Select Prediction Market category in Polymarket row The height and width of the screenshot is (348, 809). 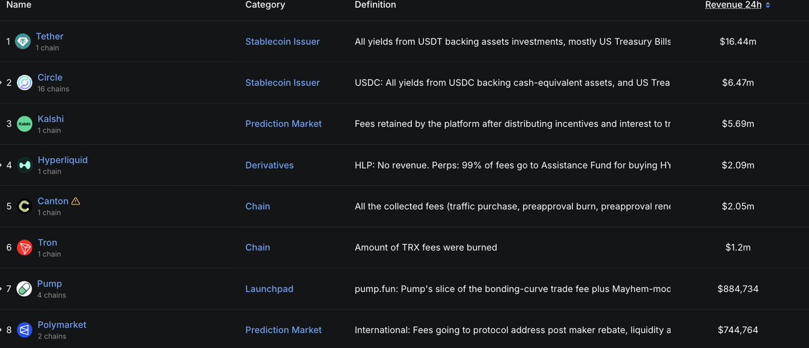[x=284, y=330]
